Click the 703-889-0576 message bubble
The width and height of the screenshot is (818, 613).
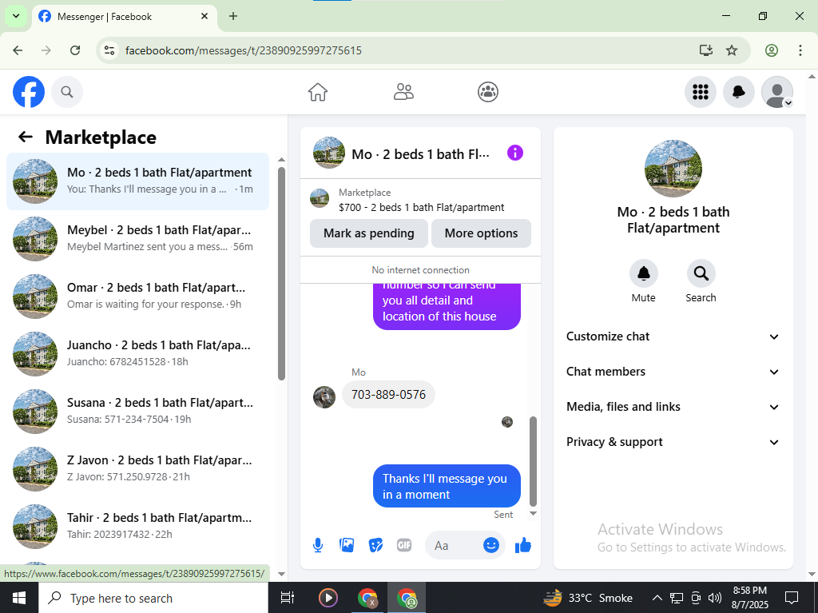click(x=388, y=395)
